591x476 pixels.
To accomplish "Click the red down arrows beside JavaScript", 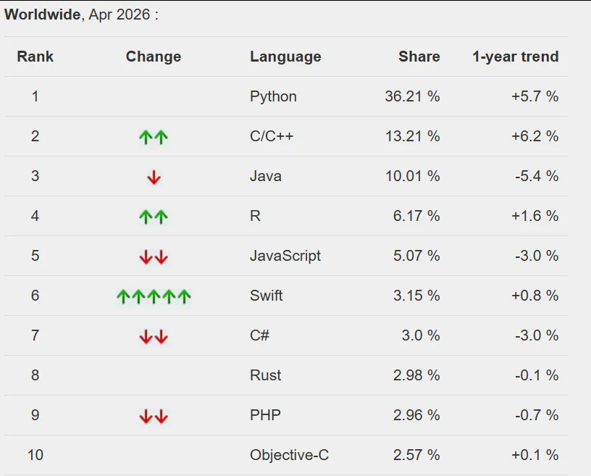I will pyautogui.click(x=154, y=256).
